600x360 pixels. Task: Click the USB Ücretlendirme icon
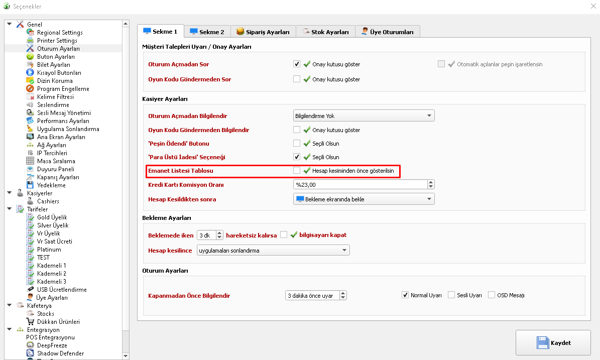point(30,290)
